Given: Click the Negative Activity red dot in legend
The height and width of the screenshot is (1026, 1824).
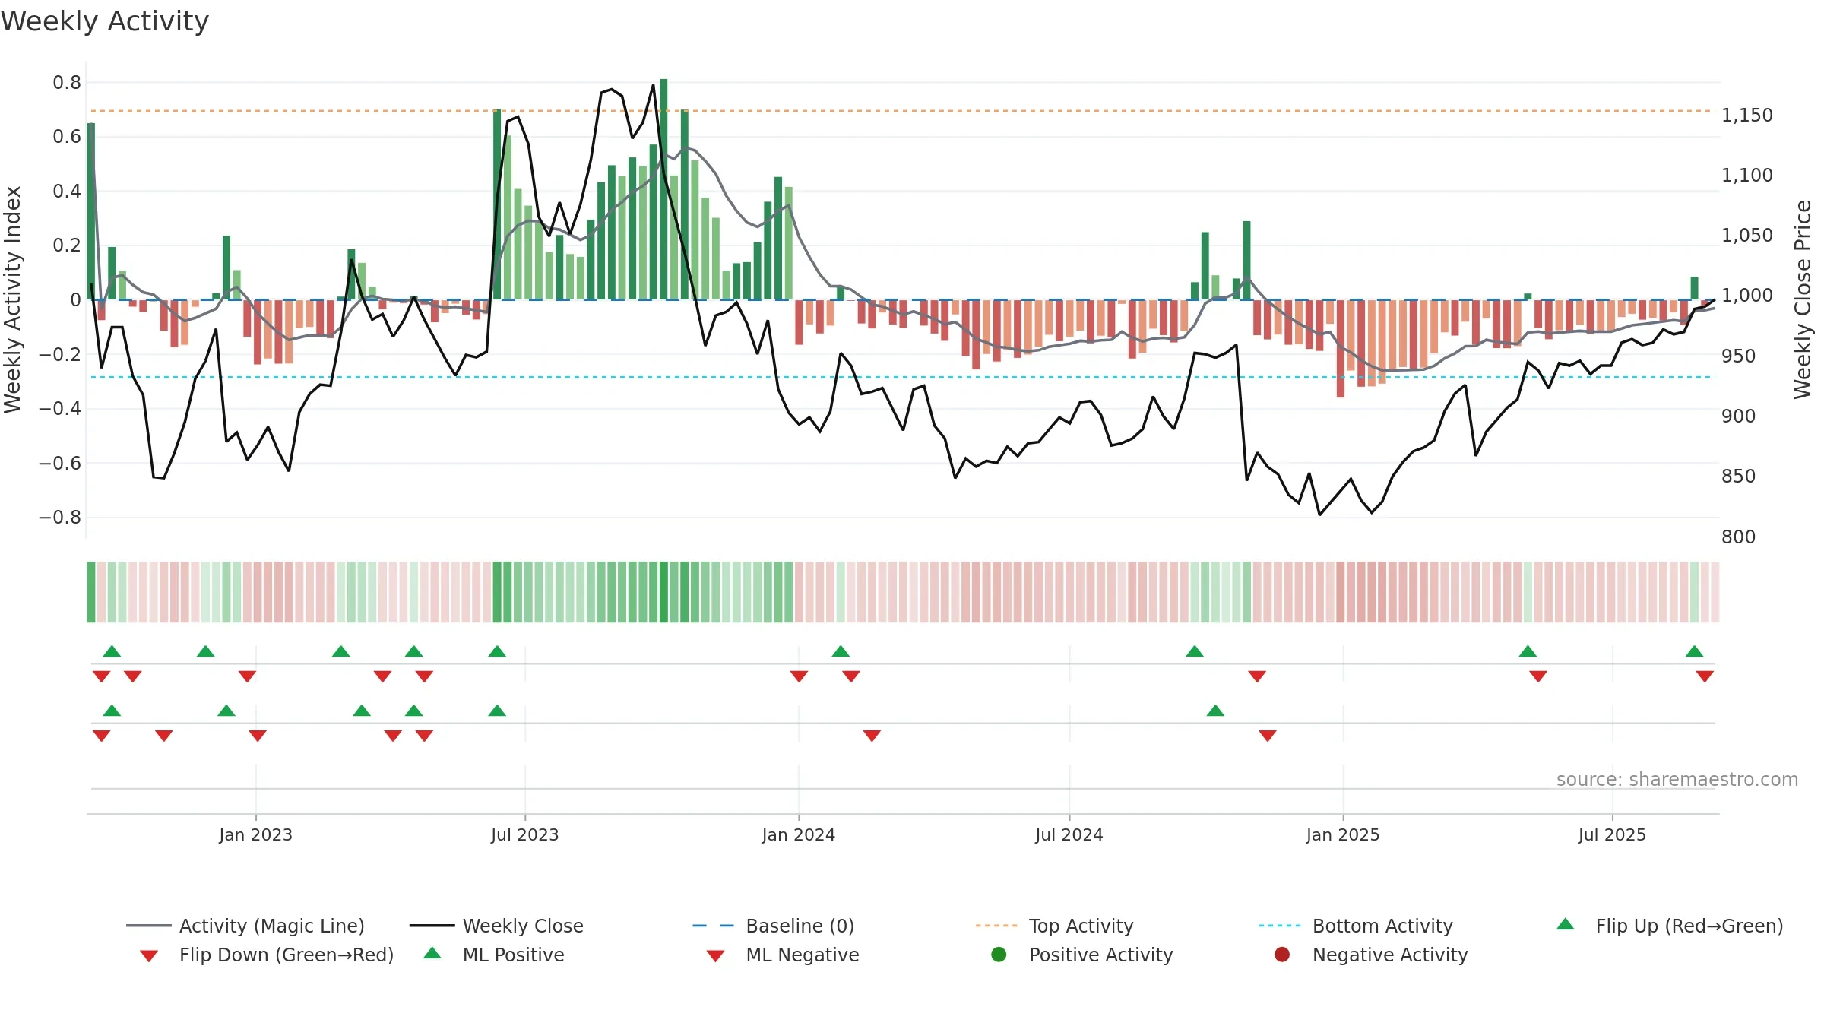Looking at the screenshot, I should pos(1282,955).
